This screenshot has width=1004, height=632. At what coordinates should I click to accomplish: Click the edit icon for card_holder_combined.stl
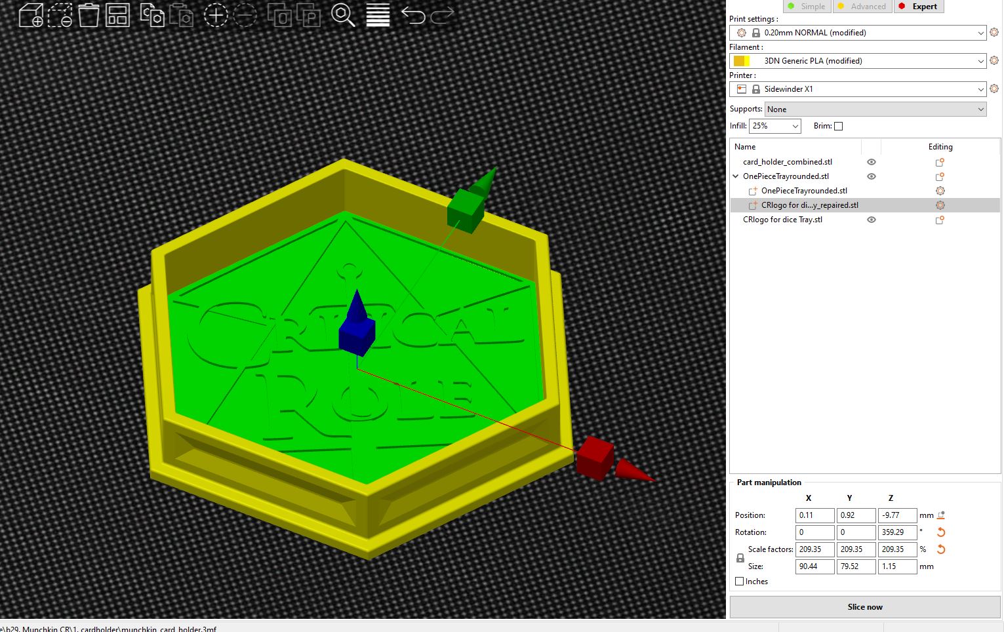click(940, 162)
